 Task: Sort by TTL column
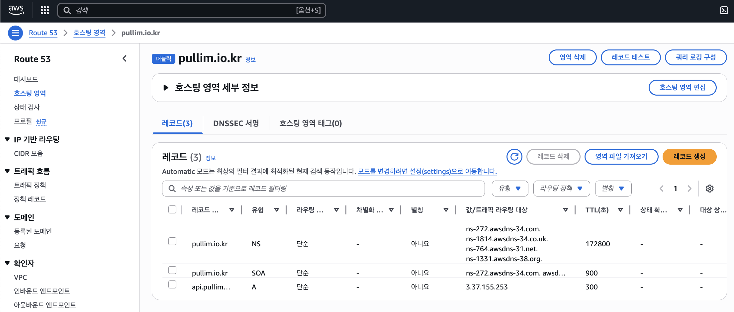(620, 210)
